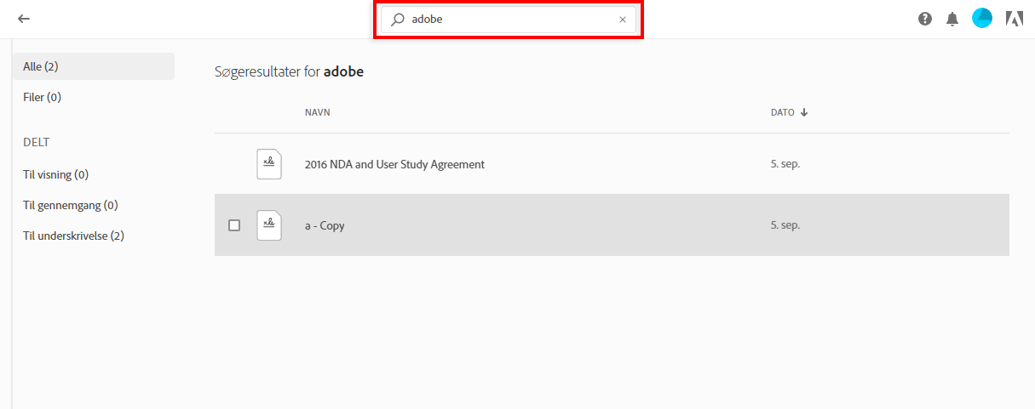
Task: Sort by the NAVN column header
Action: tap(318, 112)
